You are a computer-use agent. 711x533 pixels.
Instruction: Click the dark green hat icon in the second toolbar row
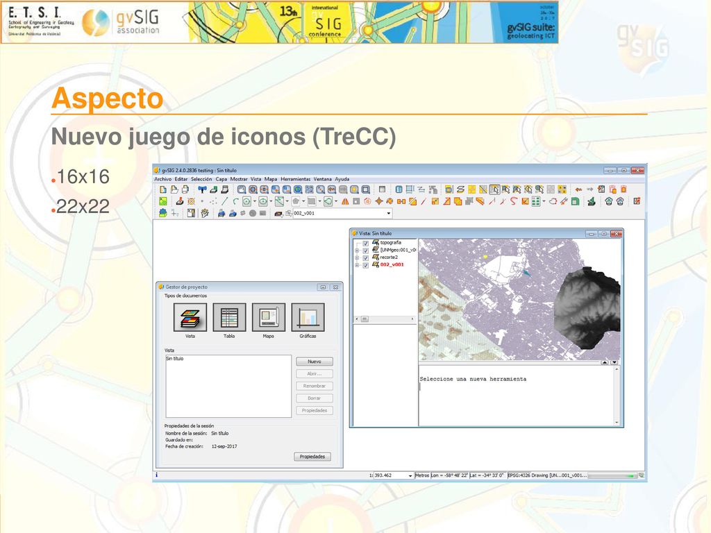592,201
